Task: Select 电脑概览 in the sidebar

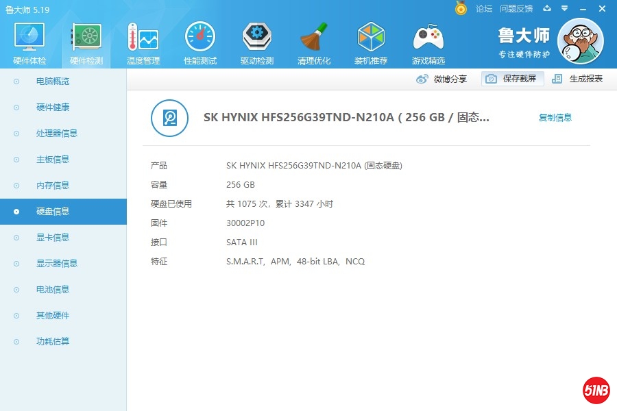Action: pyautogui.click(x=53, y=82)
